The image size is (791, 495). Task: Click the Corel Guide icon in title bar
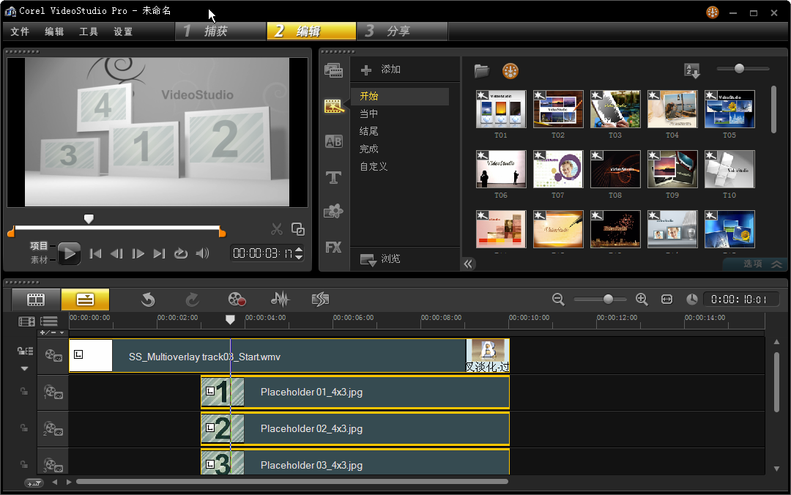[713, 12]
